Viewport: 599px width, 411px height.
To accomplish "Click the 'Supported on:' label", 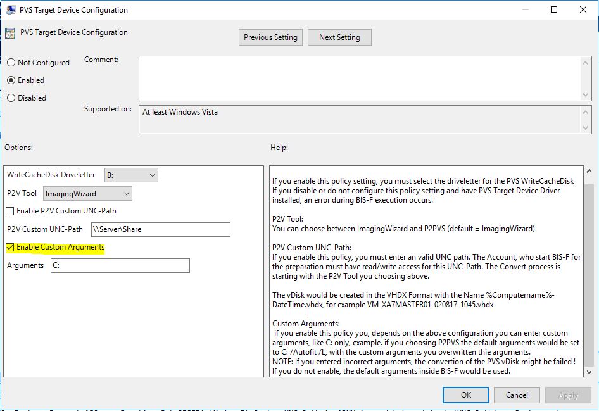I will tap(108, 109).
